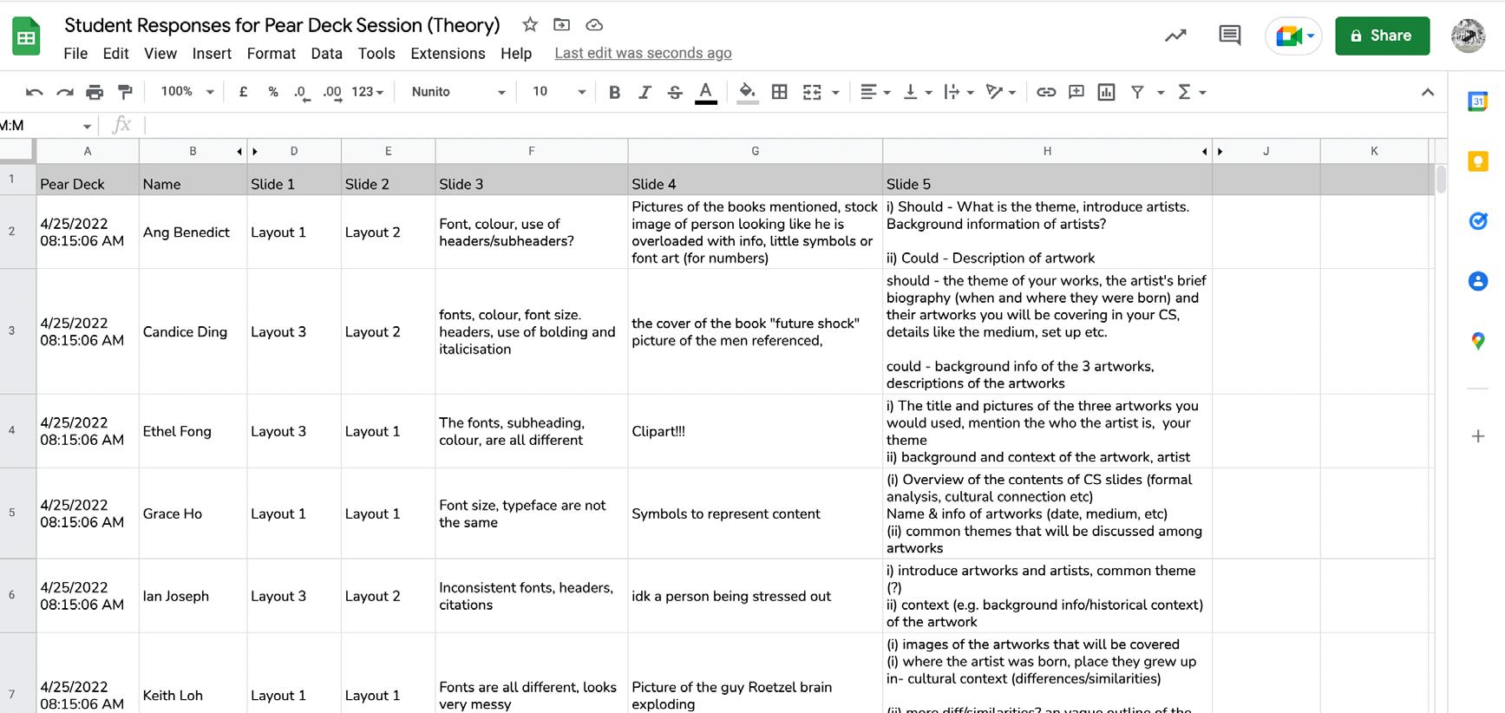Open filter views dropdown arrow
This screenshot has width=1505, height=713.
(1161, 92)
